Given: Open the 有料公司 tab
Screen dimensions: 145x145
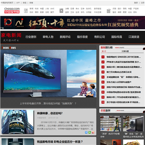Looking at the screenshot, I should [99, 37].
